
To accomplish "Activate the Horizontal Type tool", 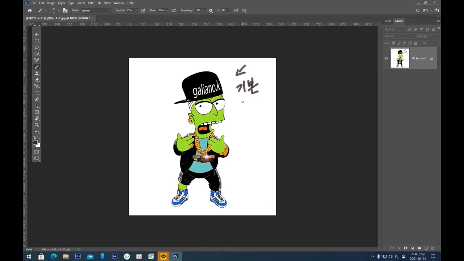I will click(x=37, y=93).
